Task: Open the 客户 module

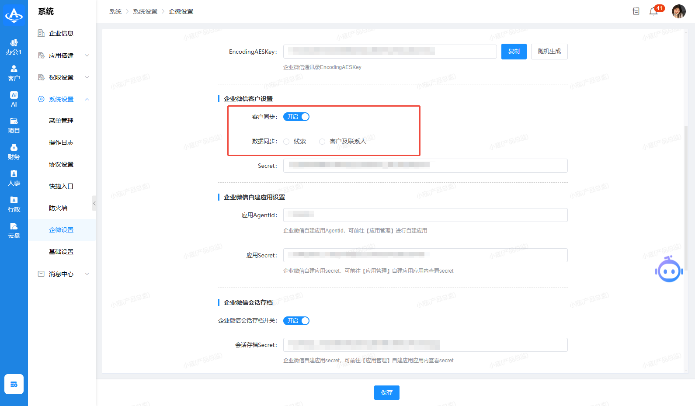Action: (x=14, y=73)
